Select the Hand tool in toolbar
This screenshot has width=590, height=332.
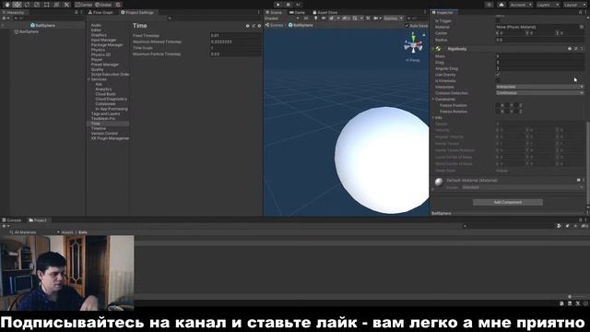pyautogui.click(x=6, y=5)
